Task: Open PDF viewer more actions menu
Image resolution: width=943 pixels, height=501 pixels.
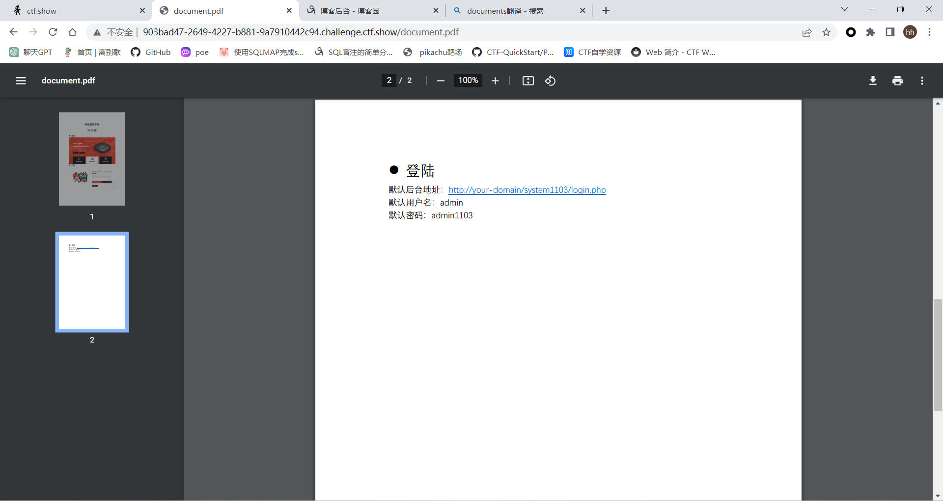Action: tap(922, 80)
